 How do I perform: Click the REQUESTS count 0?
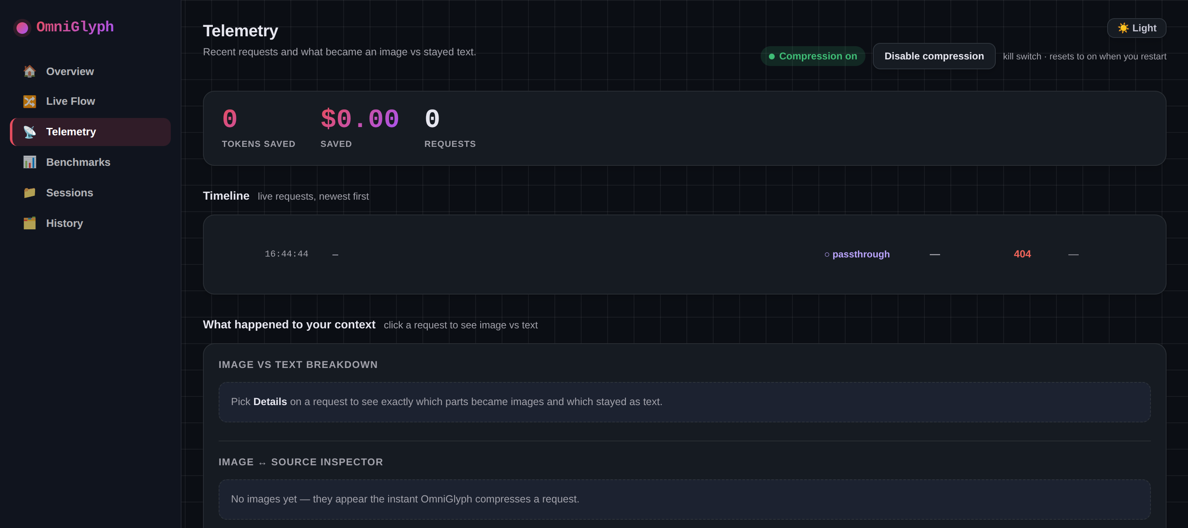[432, 119]
